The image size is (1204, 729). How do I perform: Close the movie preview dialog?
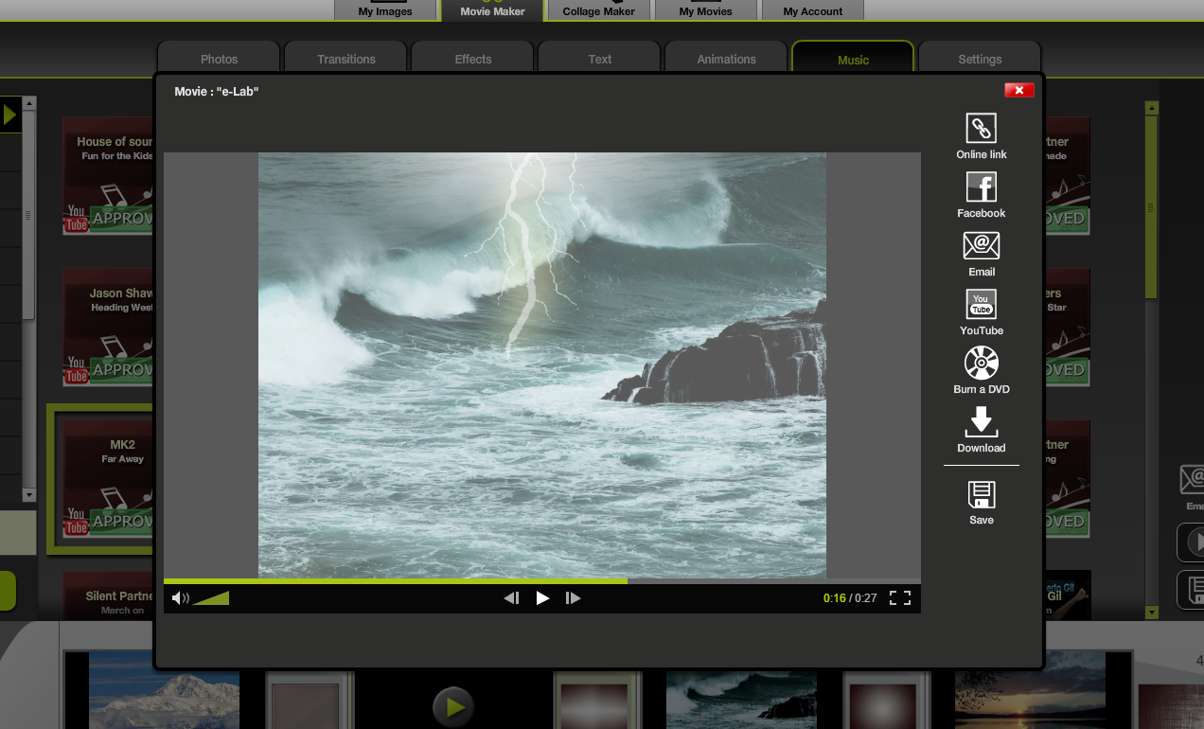[1018, 90]
